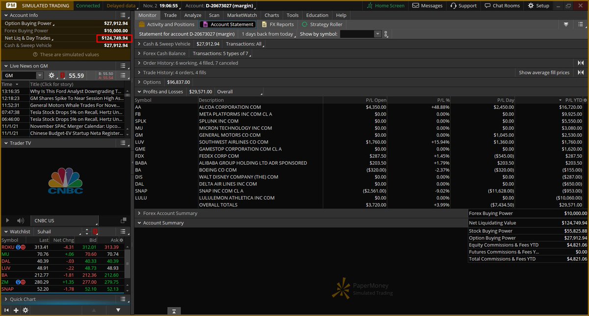Click the collapse-to-top arrow at bottom center
The width and height of the screenshot is (589, 316).
(x=174, y=311)
